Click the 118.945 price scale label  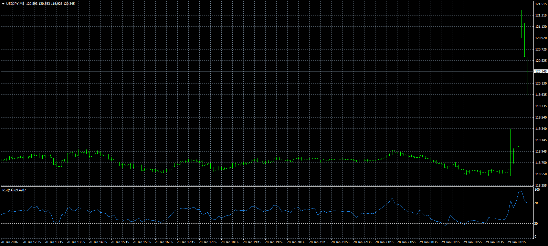[541, 152]
